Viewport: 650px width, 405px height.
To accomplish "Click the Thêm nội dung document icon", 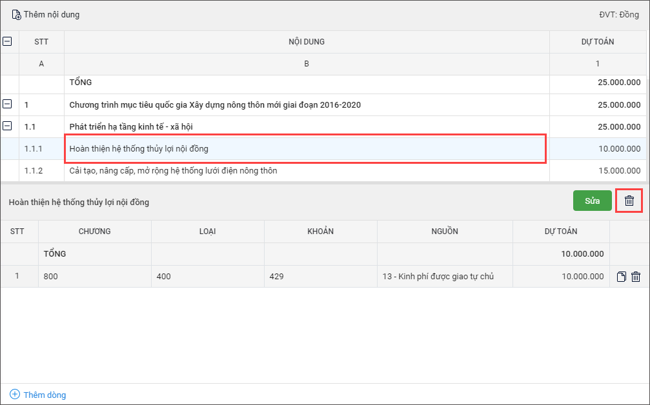I will (16, 15).
